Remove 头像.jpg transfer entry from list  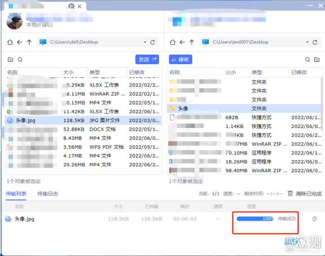pyautogui.click(x=314, y=219)
